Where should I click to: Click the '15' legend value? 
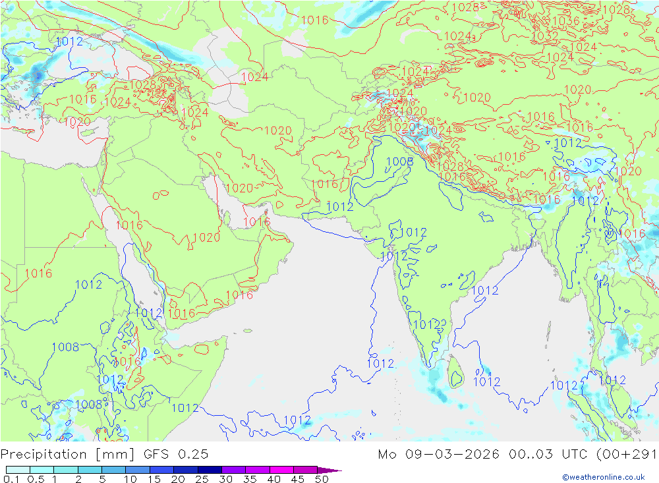click(154, 479)
